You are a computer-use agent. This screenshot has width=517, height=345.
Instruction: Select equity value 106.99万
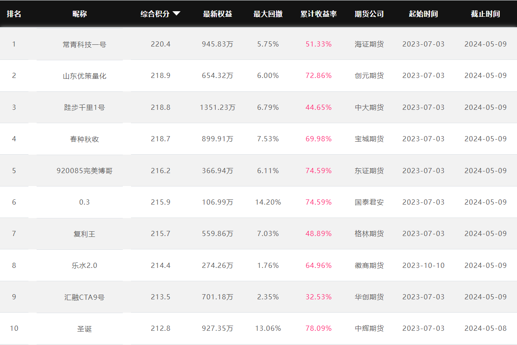click(x=218, y=202)
